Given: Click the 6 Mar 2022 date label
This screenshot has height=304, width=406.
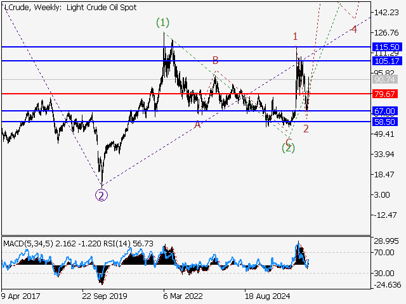Looking at the screenshot, I should (x=183, y=296).
